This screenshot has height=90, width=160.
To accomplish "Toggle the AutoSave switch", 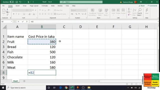I will click(12, 2).
